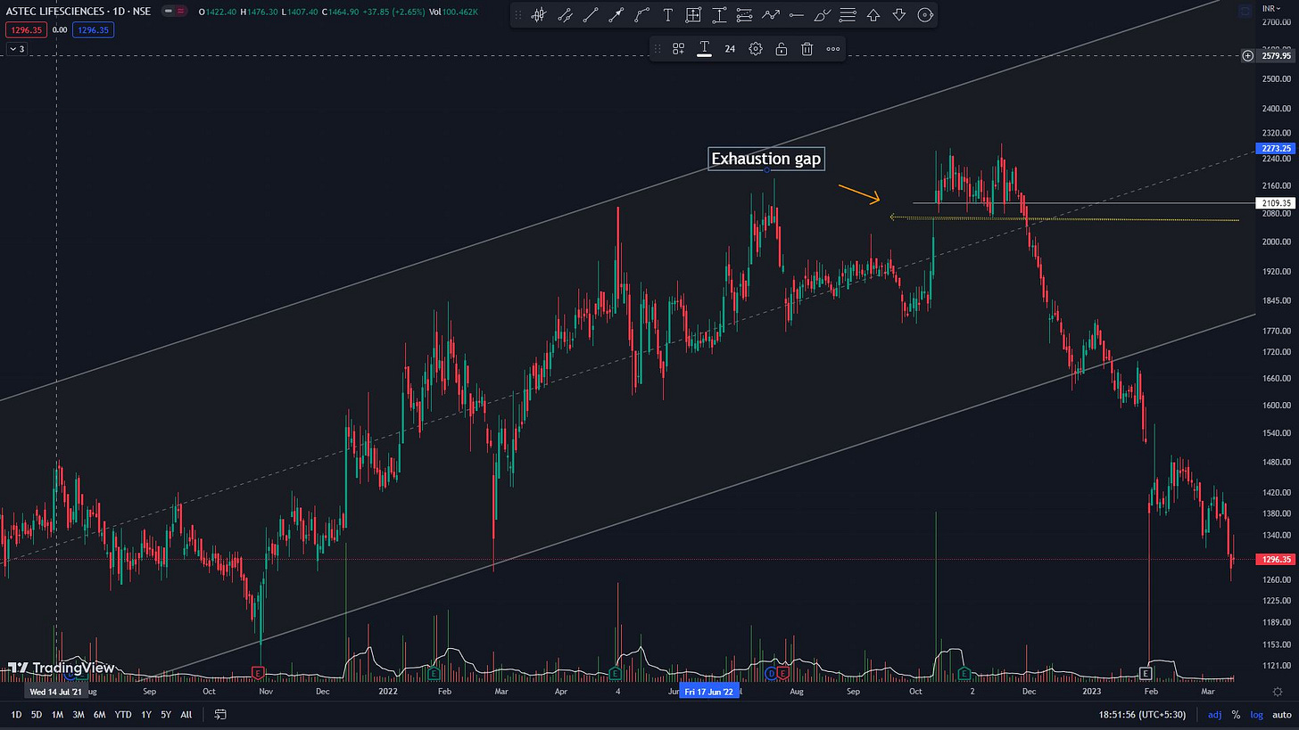Select the curved path drawing tool
Image resolution: width=1299 pixels, height=730 pixels.
641,15
